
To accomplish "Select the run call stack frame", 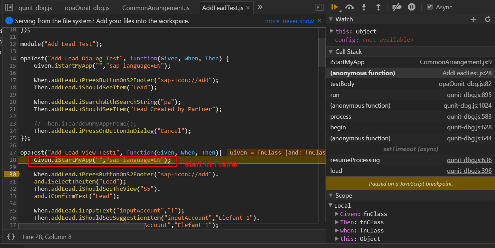I will click(411, 95).
